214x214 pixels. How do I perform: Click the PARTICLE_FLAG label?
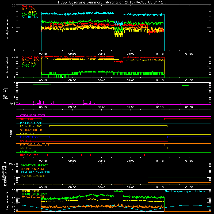tap(30, 144)
